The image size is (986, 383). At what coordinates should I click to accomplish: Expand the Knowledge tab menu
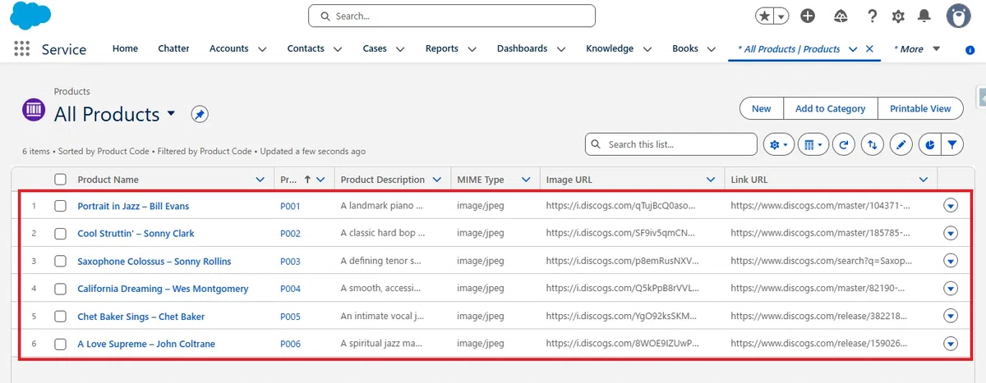(647, 49)
